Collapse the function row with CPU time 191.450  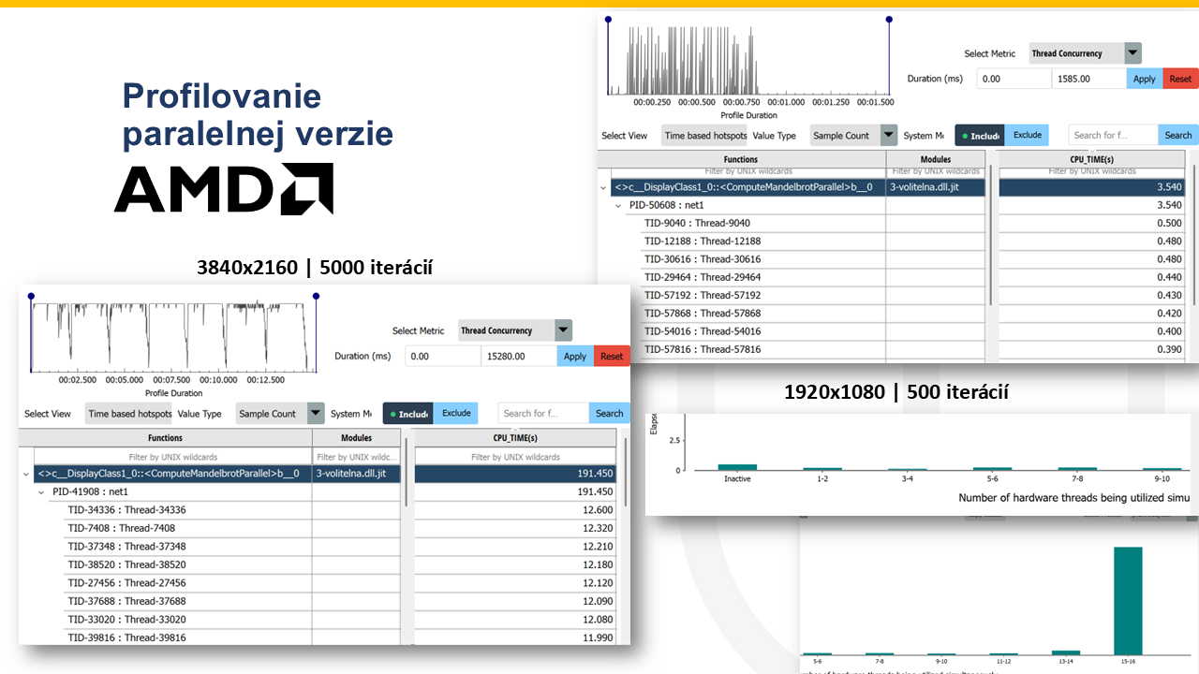(26, 474)
